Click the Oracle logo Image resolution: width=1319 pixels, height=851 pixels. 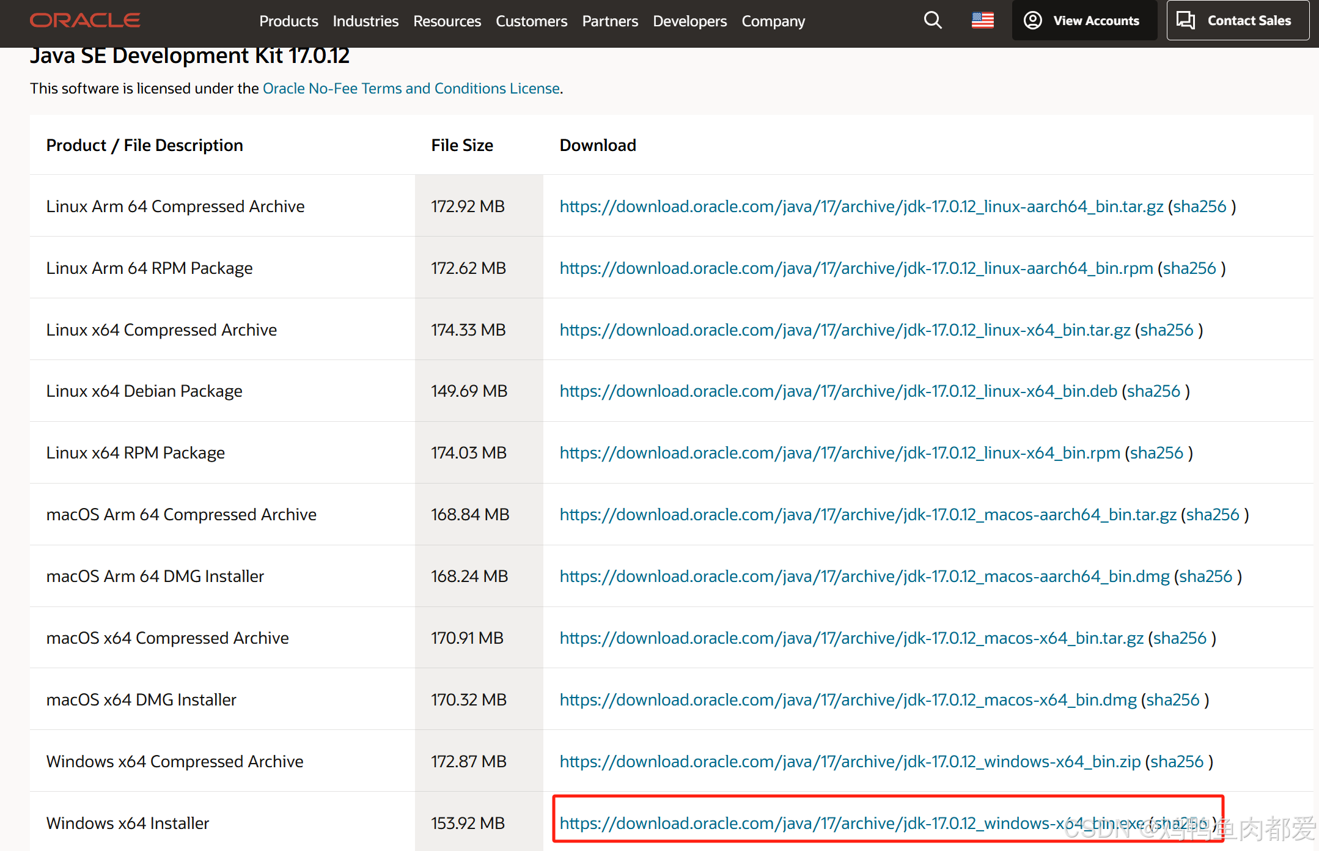(85, 20)
